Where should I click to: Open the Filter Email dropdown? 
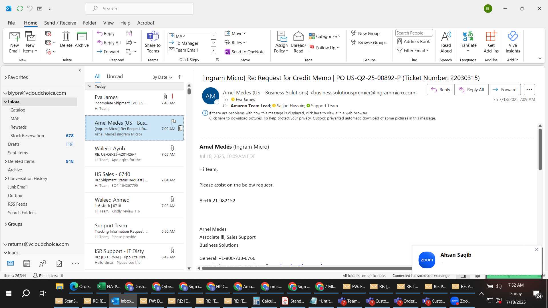coord(413,50)
